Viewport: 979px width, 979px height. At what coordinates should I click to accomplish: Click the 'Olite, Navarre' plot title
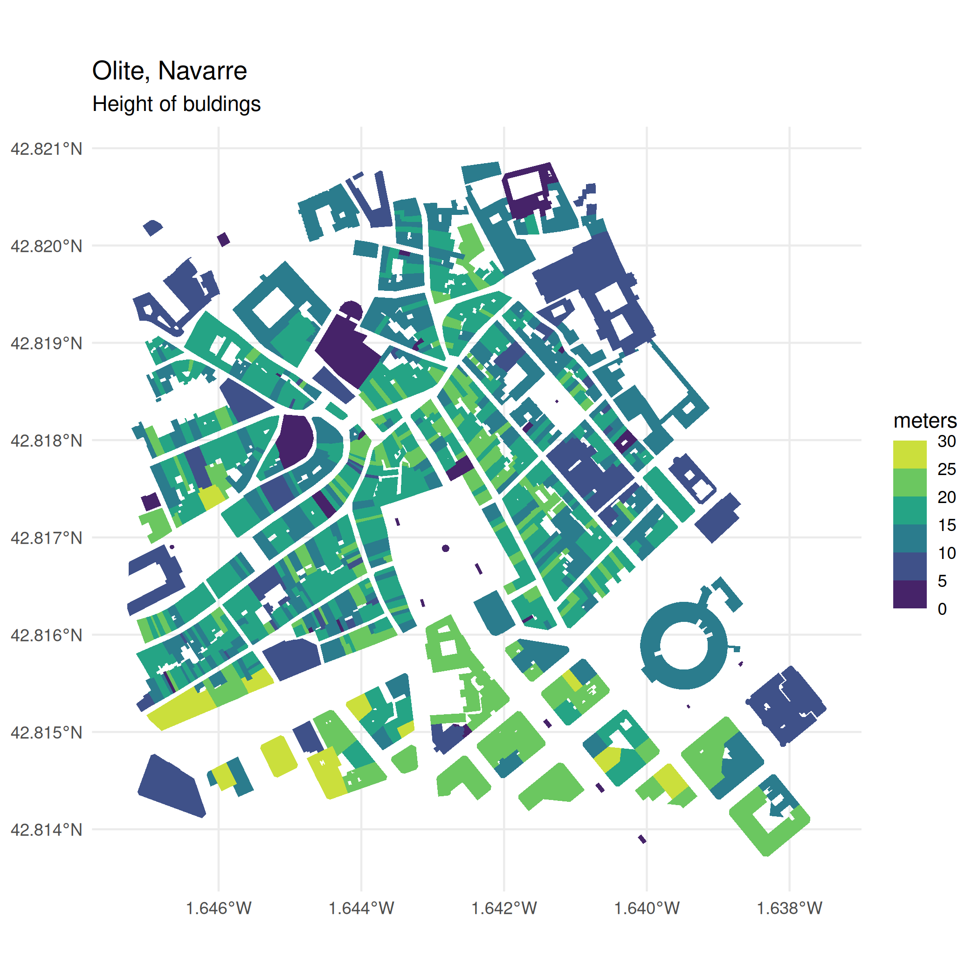[169, 70]
